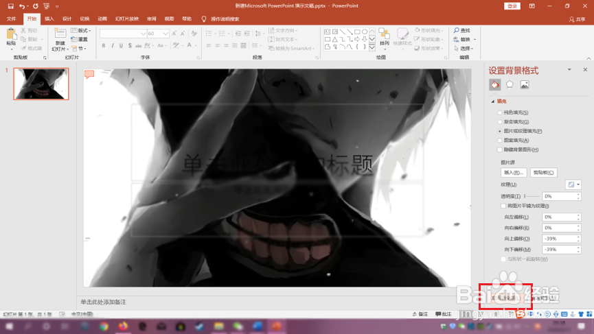594x334 pixels.
Task: Select the Oval shape in shapes gallery
Action: 365,32
